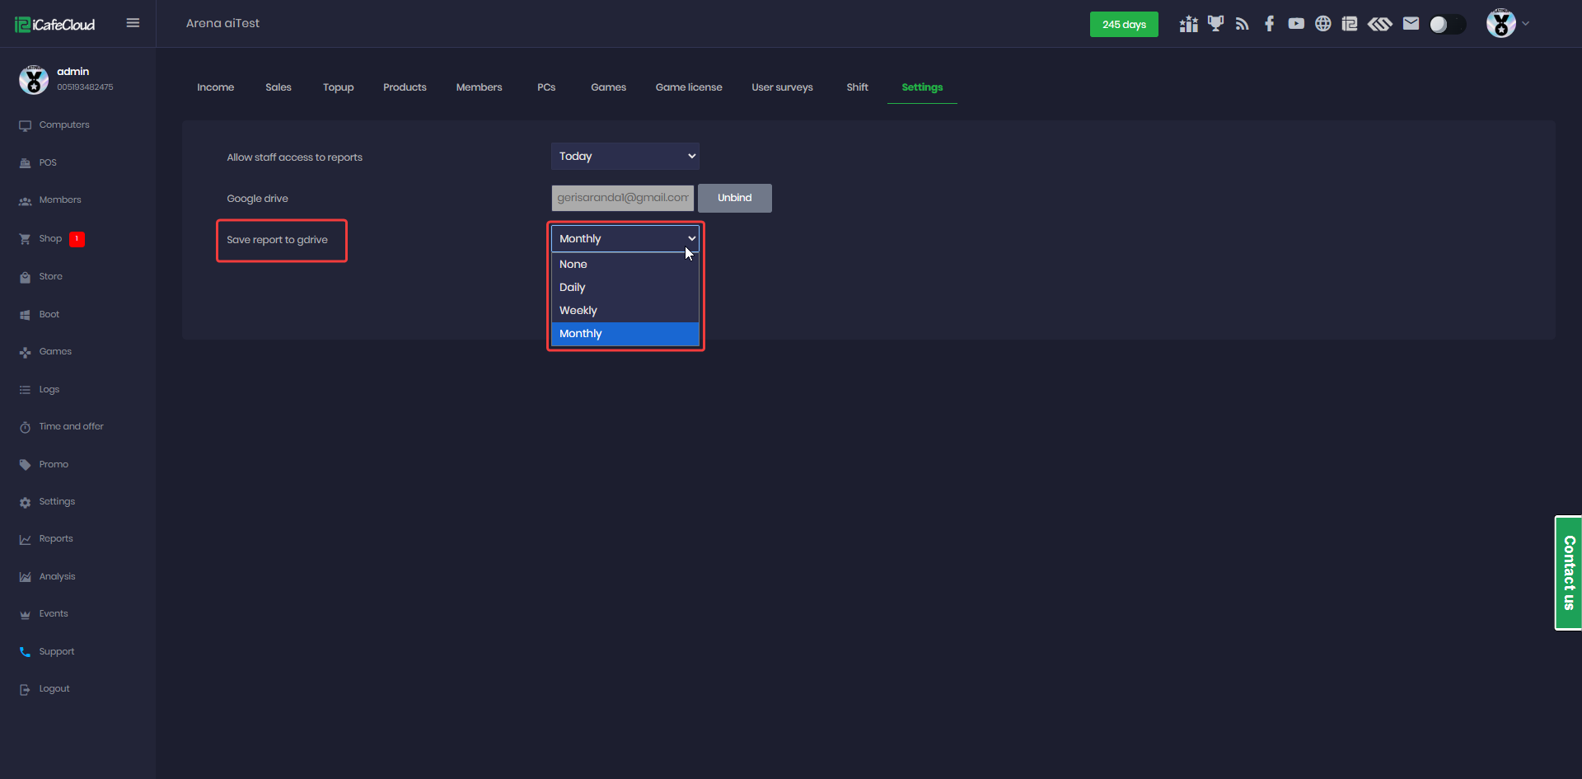The width and height of the screenshot is (1582, 779).
Task: Collapse sidebar with hamburger menu icon
Action: 133,23
